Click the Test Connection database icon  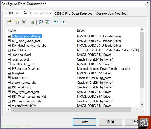coord(32,22)
